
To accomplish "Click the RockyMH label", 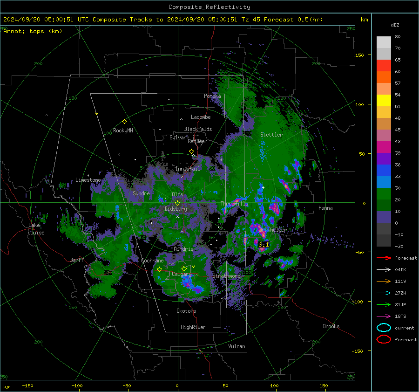I will tap(123, 131).
